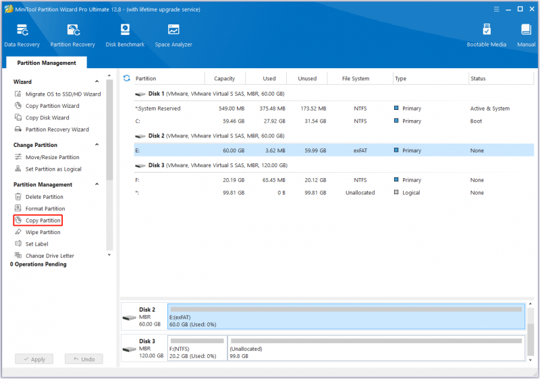Select Unallocated 99.8 GB block in disk map
This screenshot has height=379, width=540.
[x=377, y=348]
